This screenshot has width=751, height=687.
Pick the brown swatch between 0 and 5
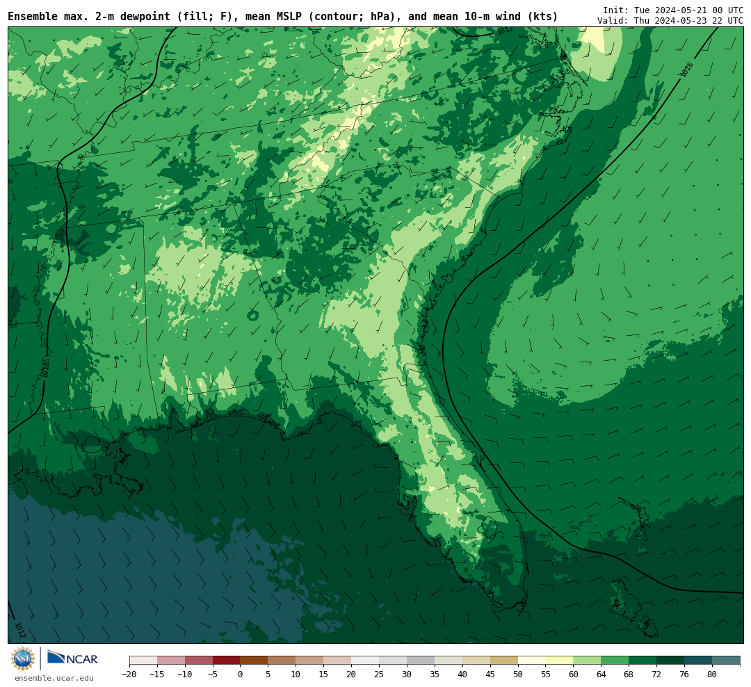point(255,661)
